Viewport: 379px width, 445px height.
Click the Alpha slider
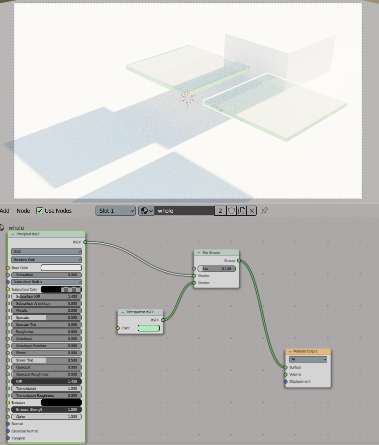[47, 417]
